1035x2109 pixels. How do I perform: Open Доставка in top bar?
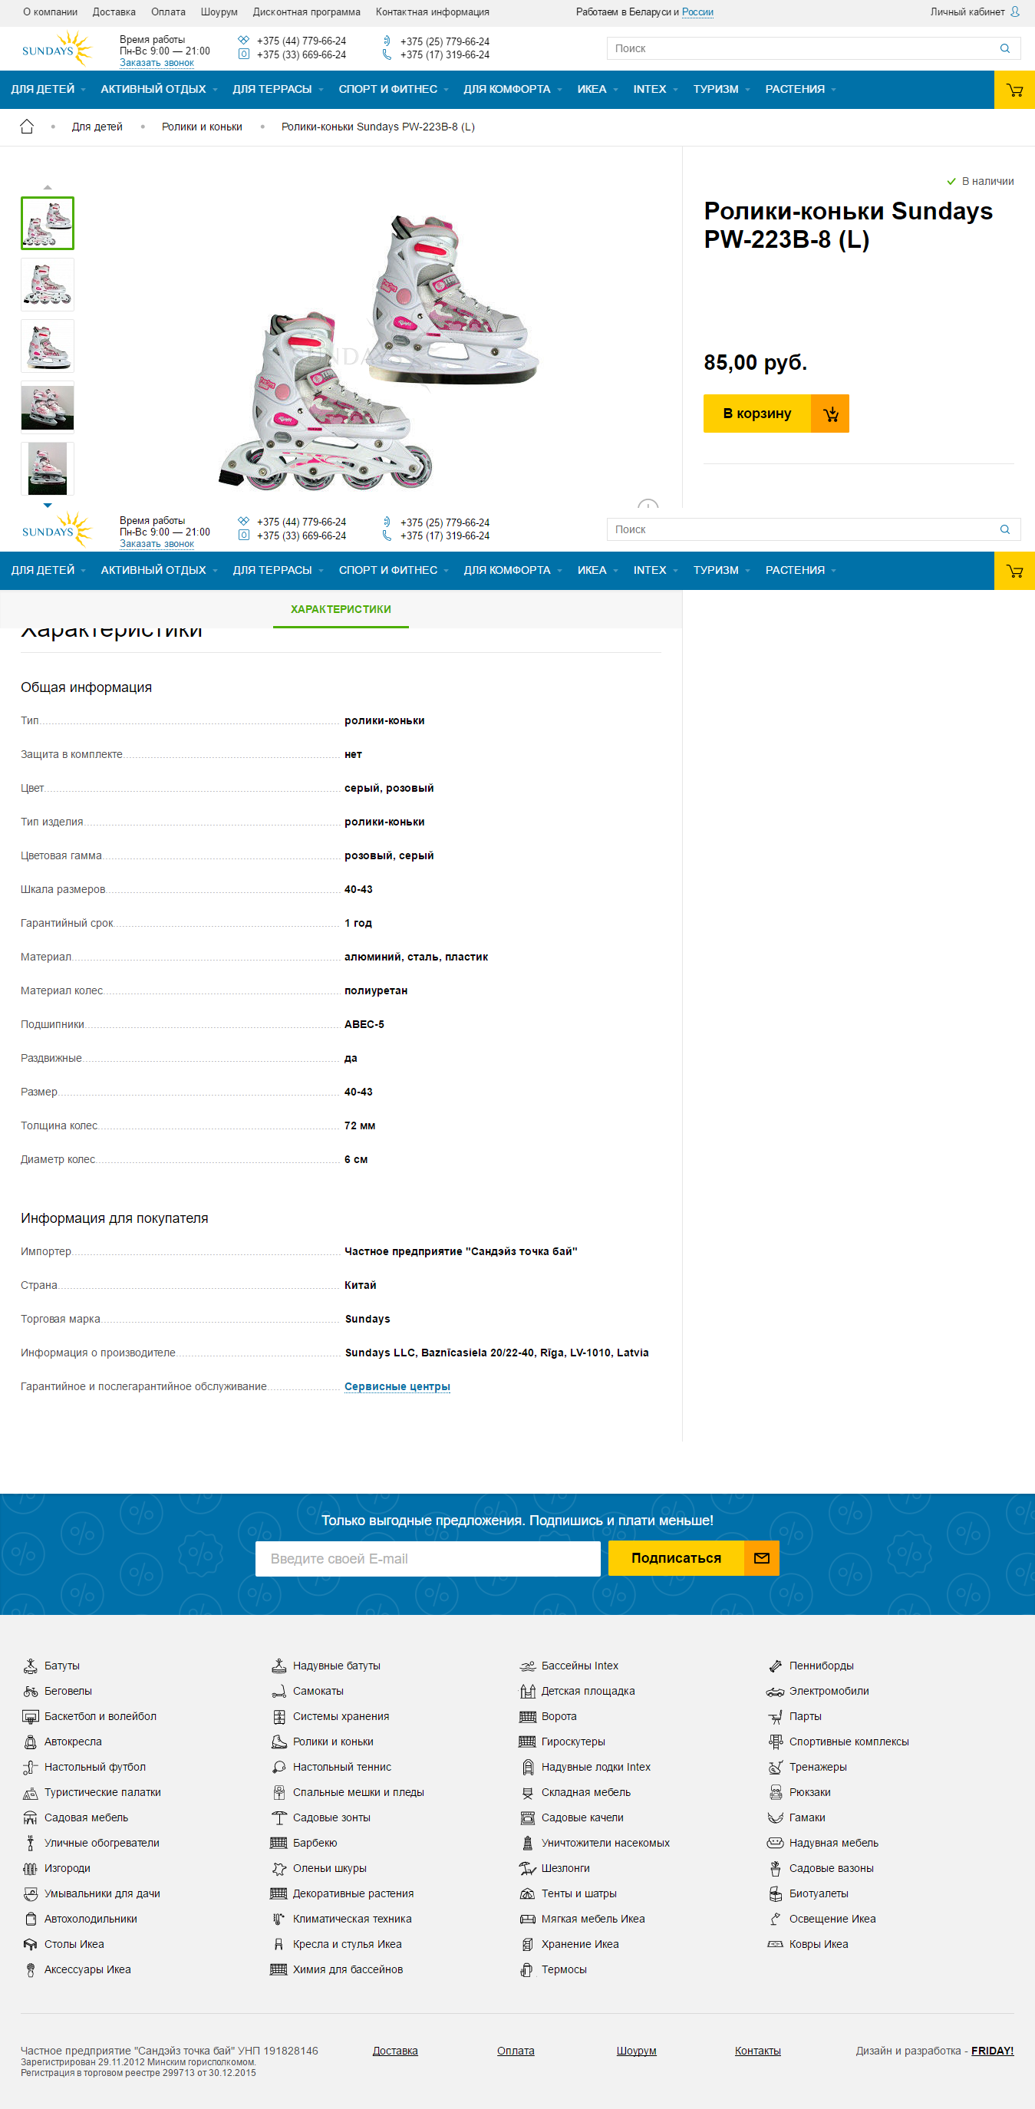point(114,12)
